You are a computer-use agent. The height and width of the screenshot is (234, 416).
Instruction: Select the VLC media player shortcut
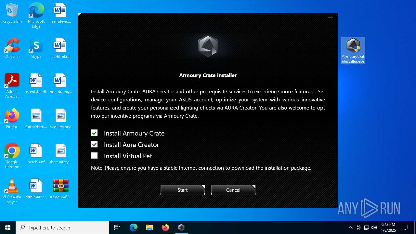pyautogui.click(x=12, y=191)
